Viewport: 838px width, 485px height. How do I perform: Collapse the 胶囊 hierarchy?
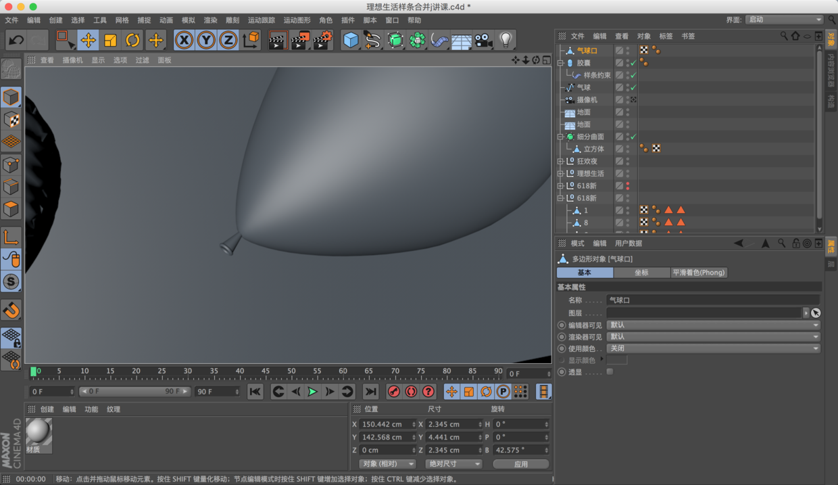tap(560, 63)
